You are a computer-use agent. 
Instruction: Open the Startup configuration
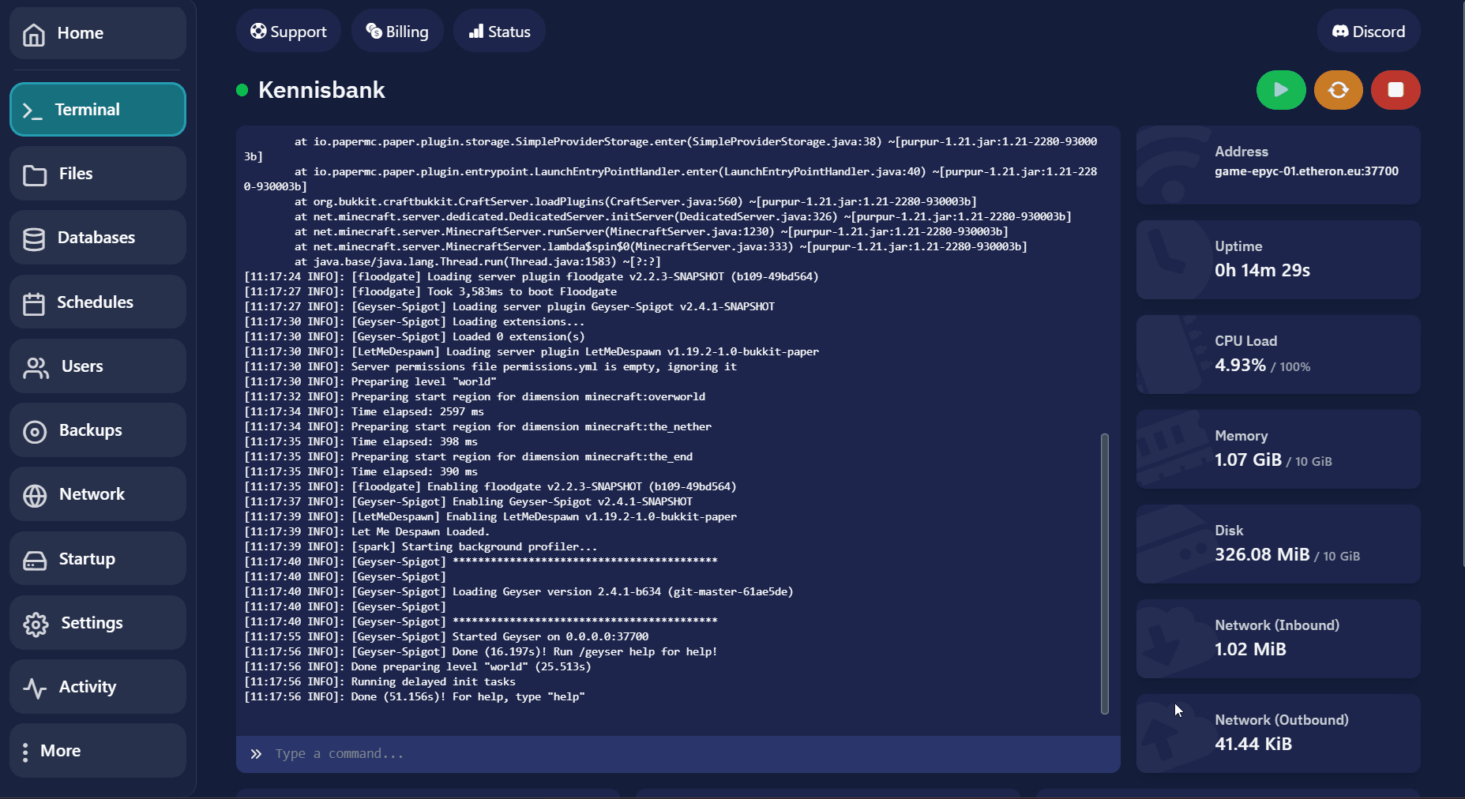click(98, 559)
